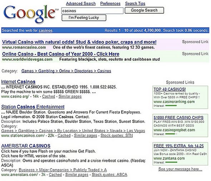Open Similar pages for www.stationcasinos.com
This screenshot has height=181, width=211.
[x=85, y=135]
